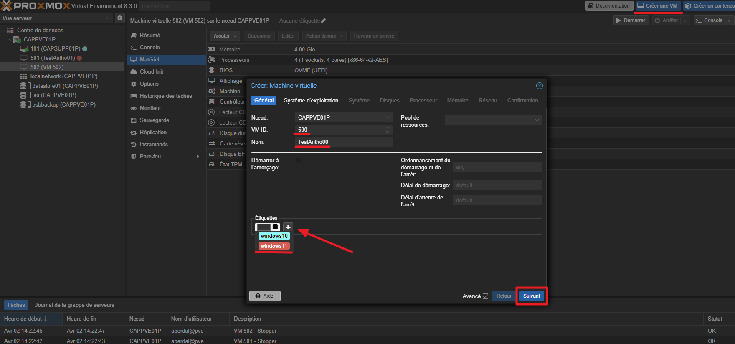Viewport: 735px width, 344px height.
Task: Select the Matériel section
Action: (x=166, y=60)
